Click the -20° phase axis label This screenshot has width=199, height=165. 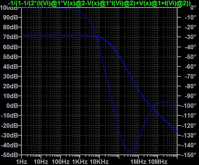pyautogui.click(x=191, y=27)
